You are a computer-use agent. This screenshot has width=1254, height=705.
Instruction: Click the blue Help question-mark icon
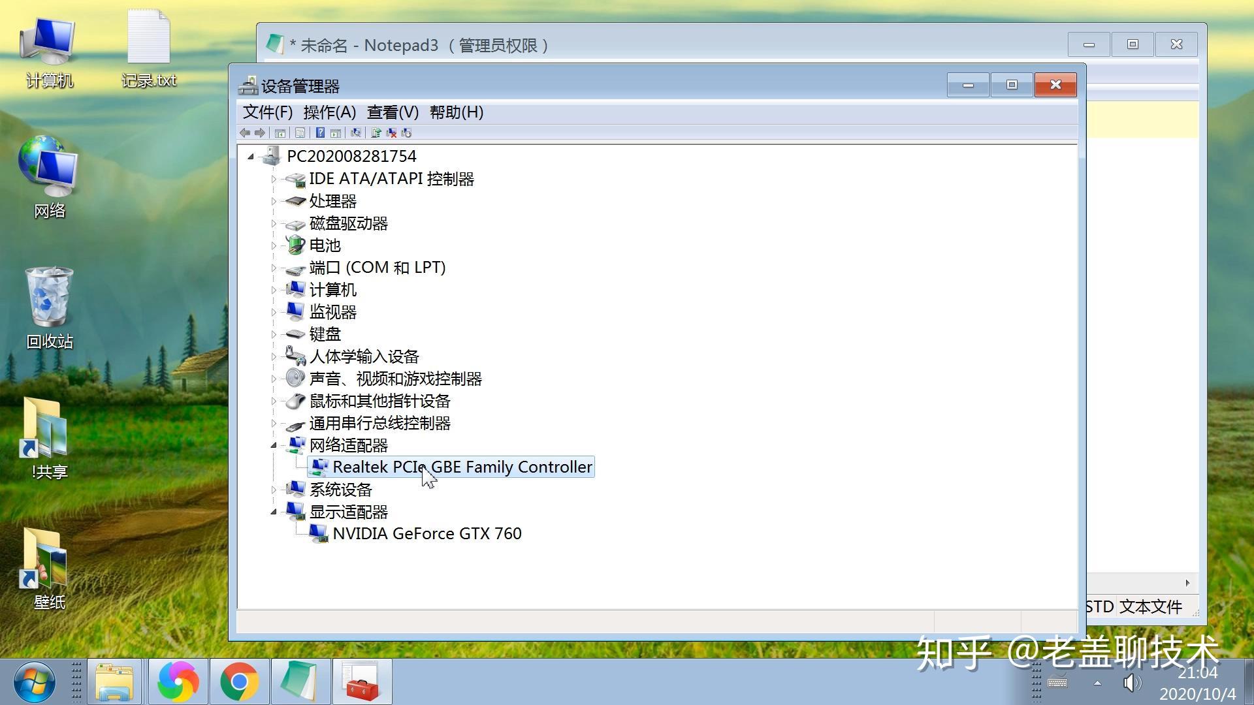(320, 133)
